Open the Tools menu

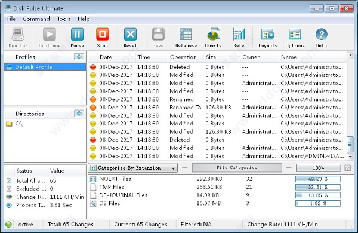64,19
